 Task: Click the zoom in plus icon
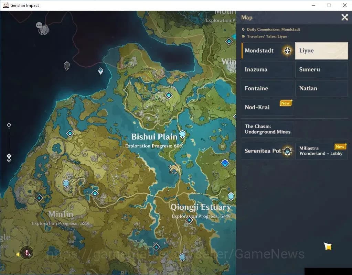click(9, 125)
